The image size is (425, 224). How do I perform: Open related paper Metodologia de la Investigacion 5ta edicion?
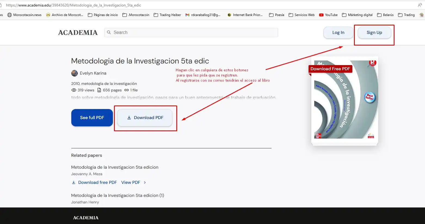tap(115, 167)
